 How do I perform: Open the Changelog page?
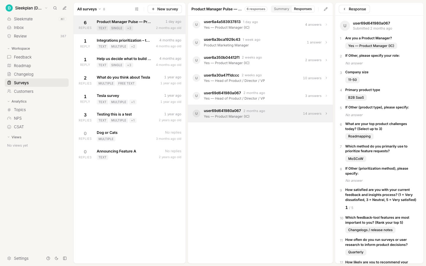point(37,74)
